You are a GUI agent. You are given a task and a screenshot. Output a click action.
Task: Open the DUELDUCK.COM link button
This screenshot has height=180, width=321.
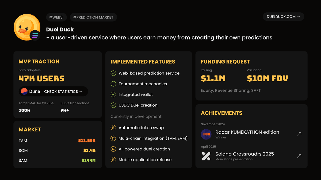[x=284, y=17]
